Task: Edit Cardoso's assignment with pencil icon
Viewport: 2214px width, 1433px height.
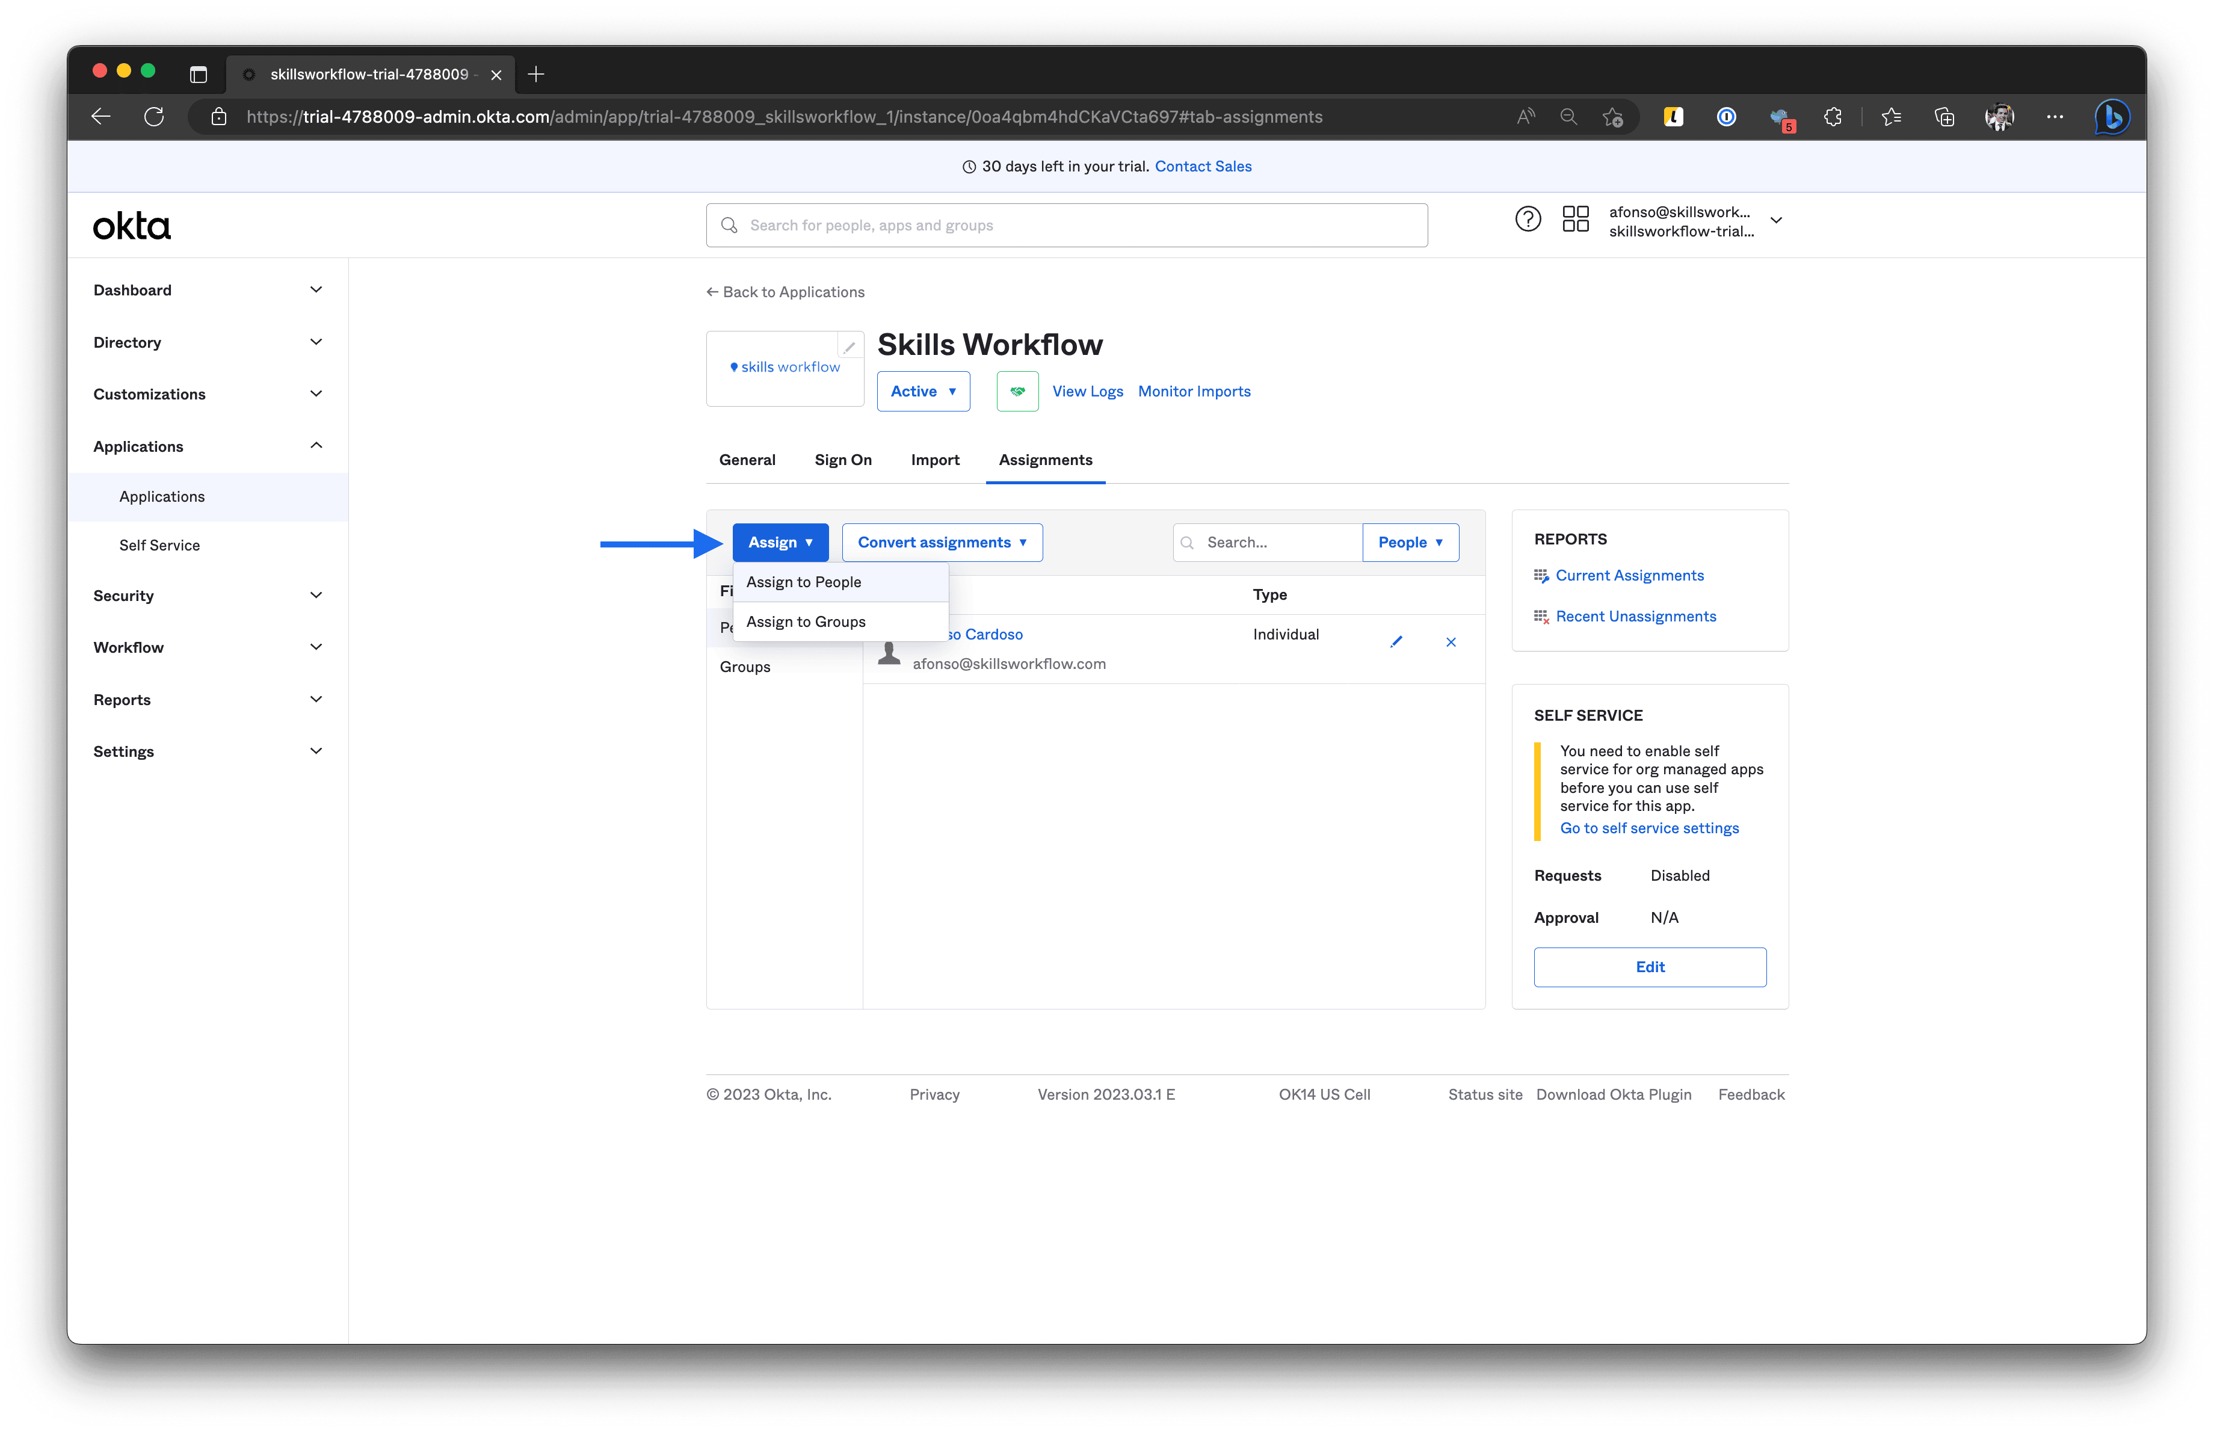Action: pyautogui.click(x=1396, y=642)
